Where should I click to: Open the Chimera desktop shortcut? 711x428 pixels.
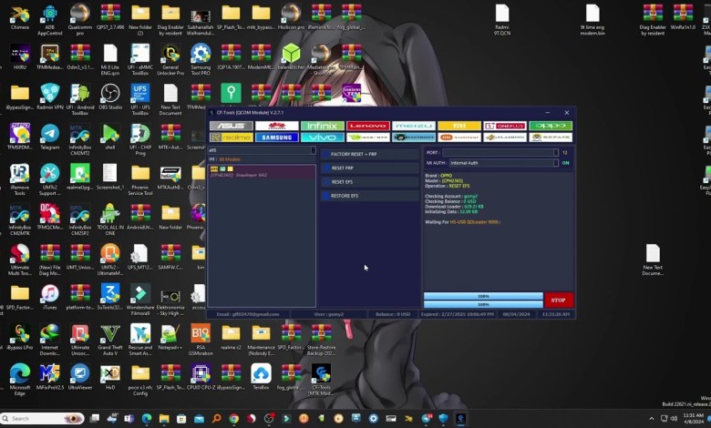pos(19,17)
